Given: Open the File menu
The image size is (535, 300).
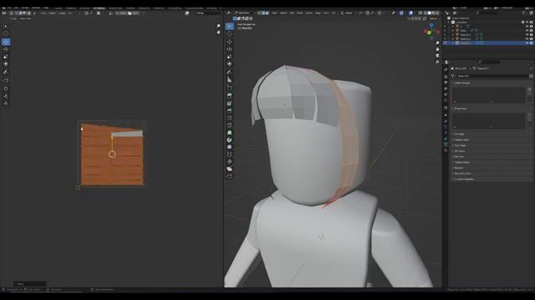Looking at the screenshot, I should pyautogui.click(x=9, y=7).
